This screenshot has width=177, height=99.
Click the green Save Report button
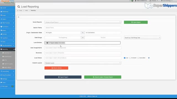click(x=136, y=22)
